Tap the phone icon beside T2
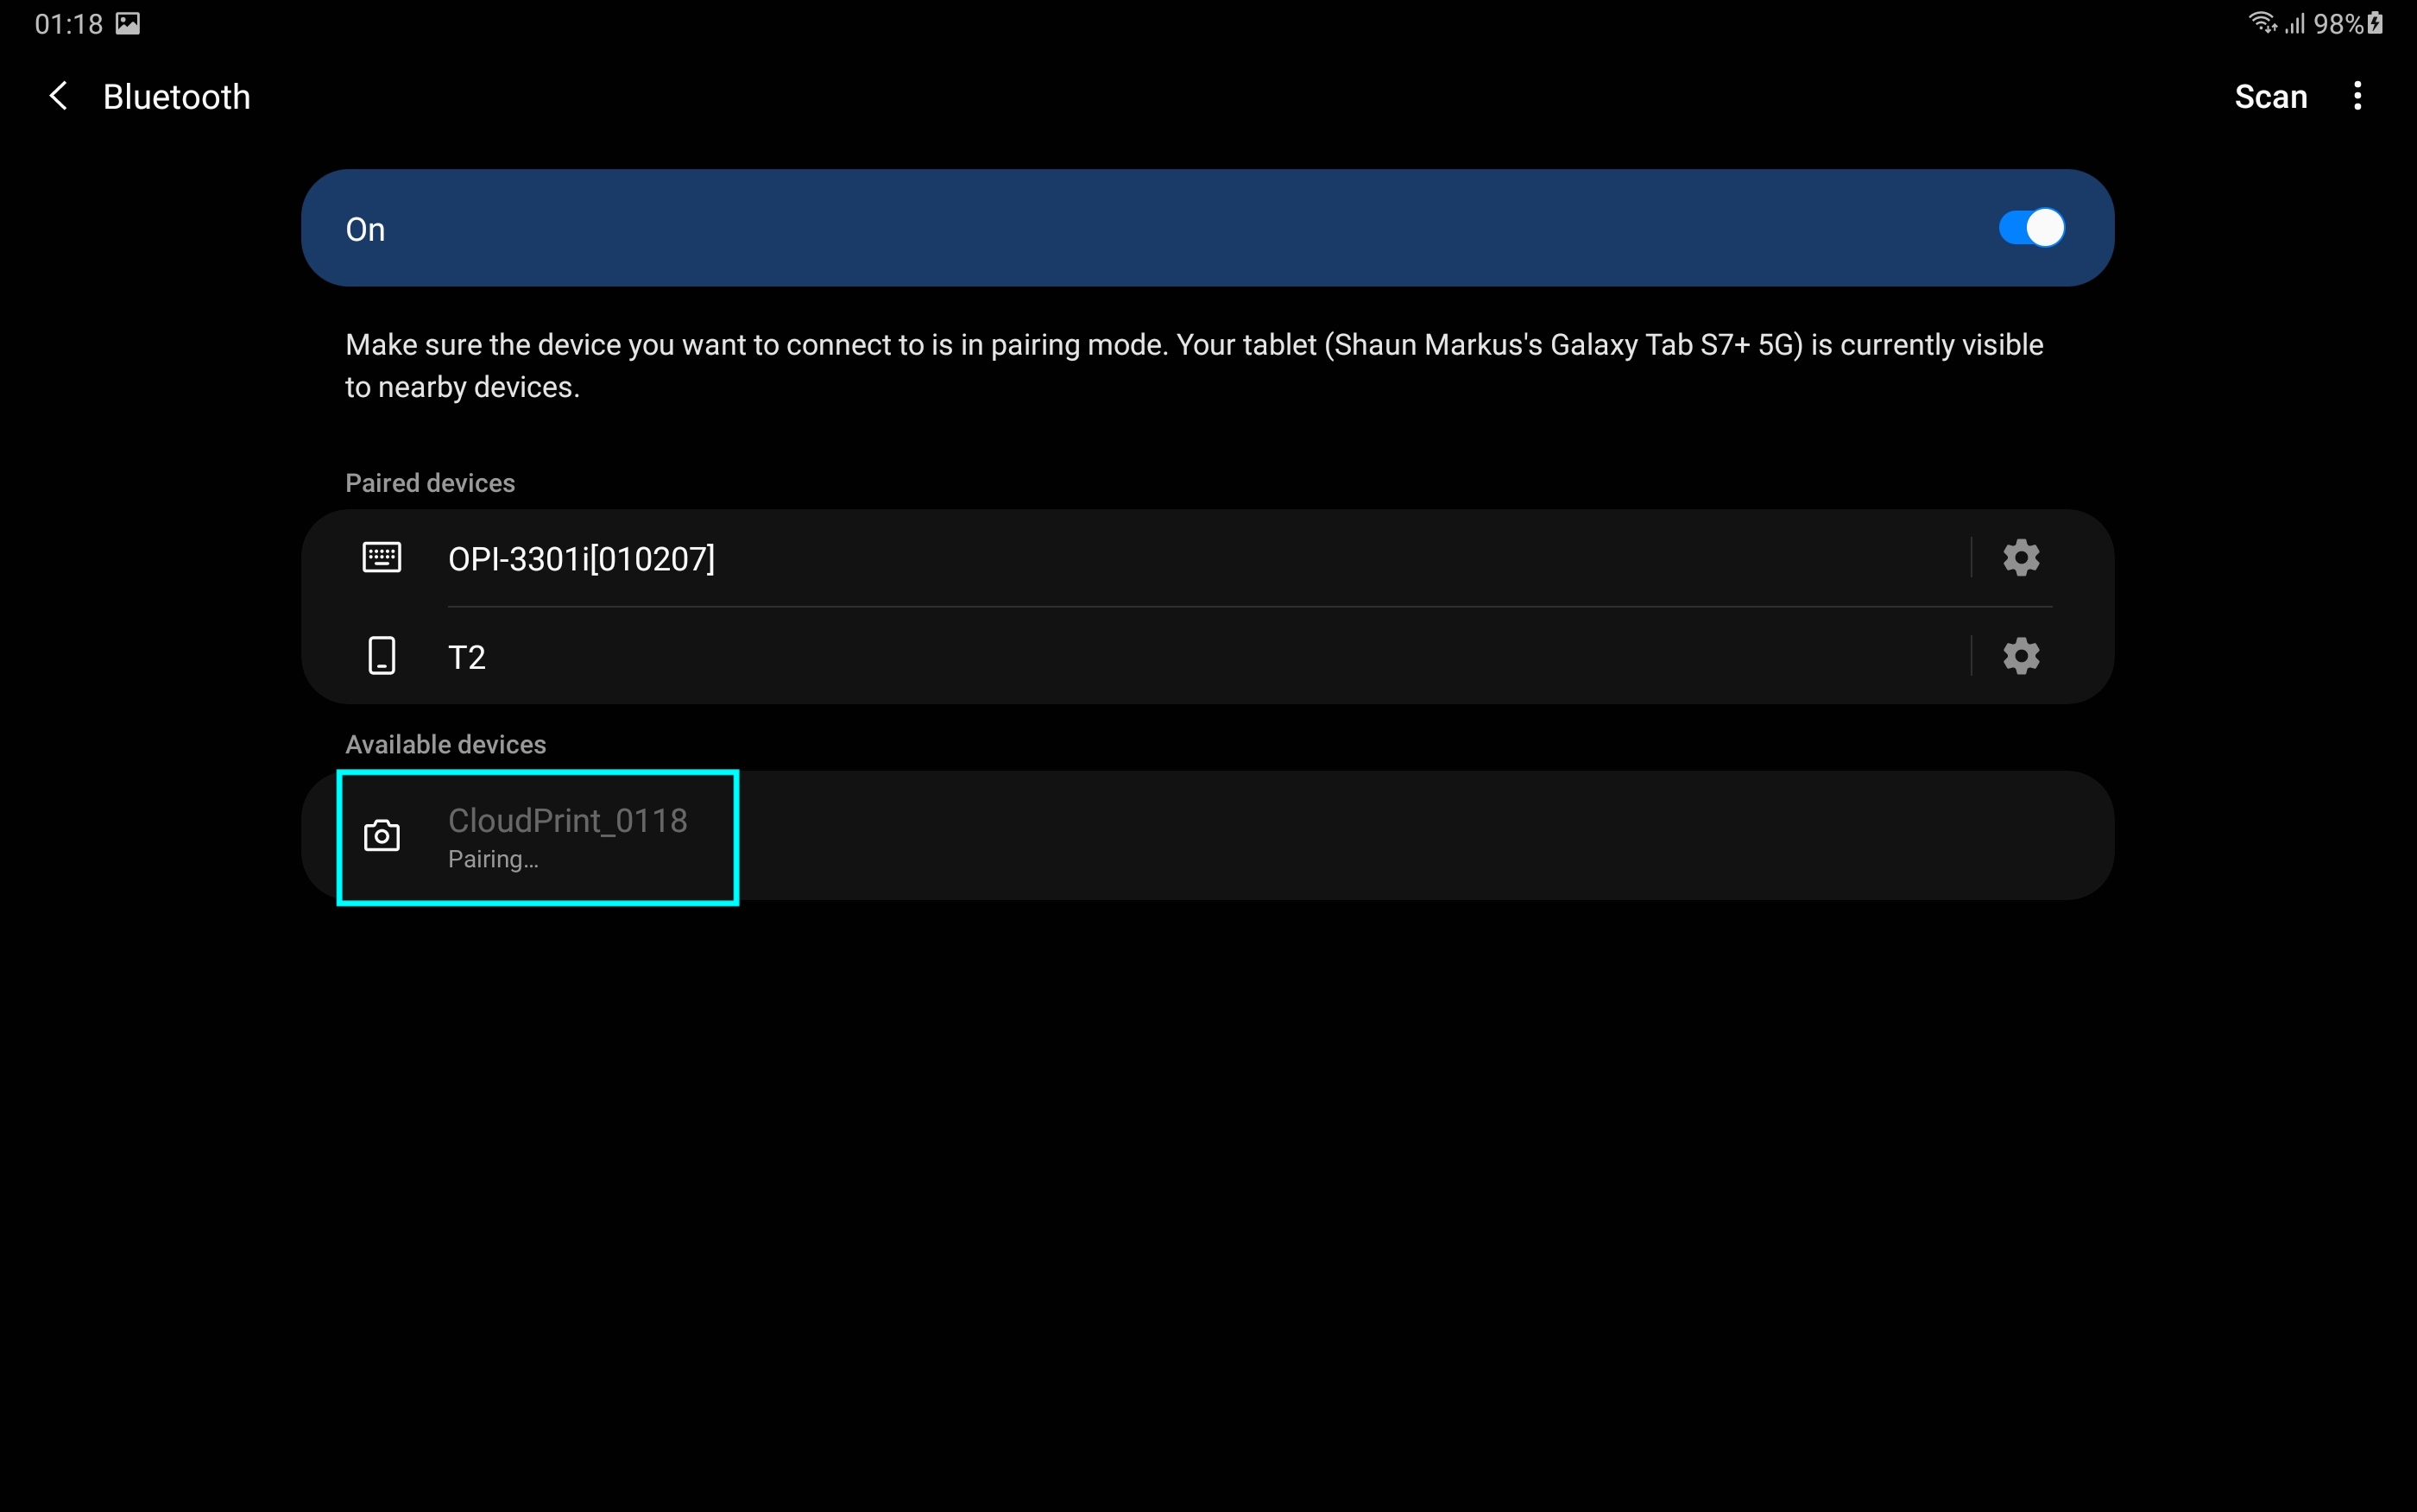Screen dimensions: 2417x1512 tap(381, 656)
